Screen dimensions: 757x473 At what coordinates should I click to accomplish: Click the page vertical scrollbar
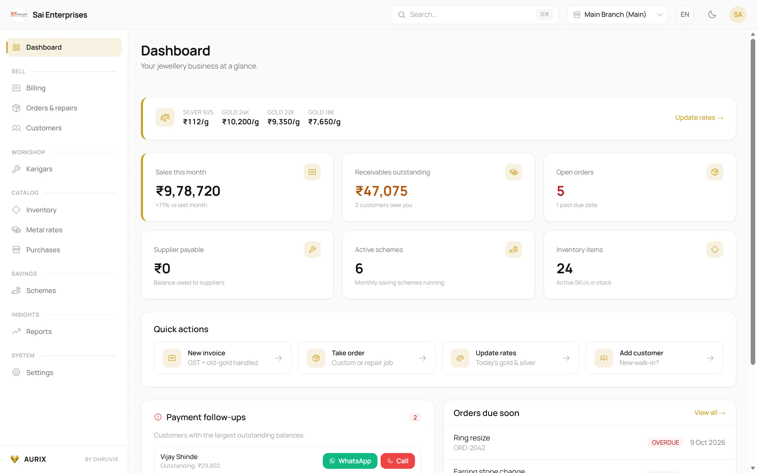pos(753,202)
